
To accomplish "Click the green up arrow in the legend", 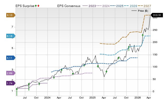I will [x=36, y=6].
